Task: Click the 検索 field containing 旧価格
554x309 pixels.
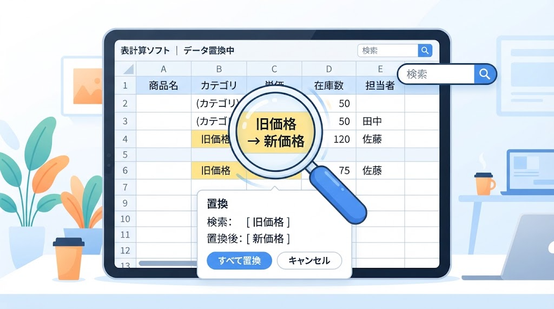Action: (x=268, y=222)
